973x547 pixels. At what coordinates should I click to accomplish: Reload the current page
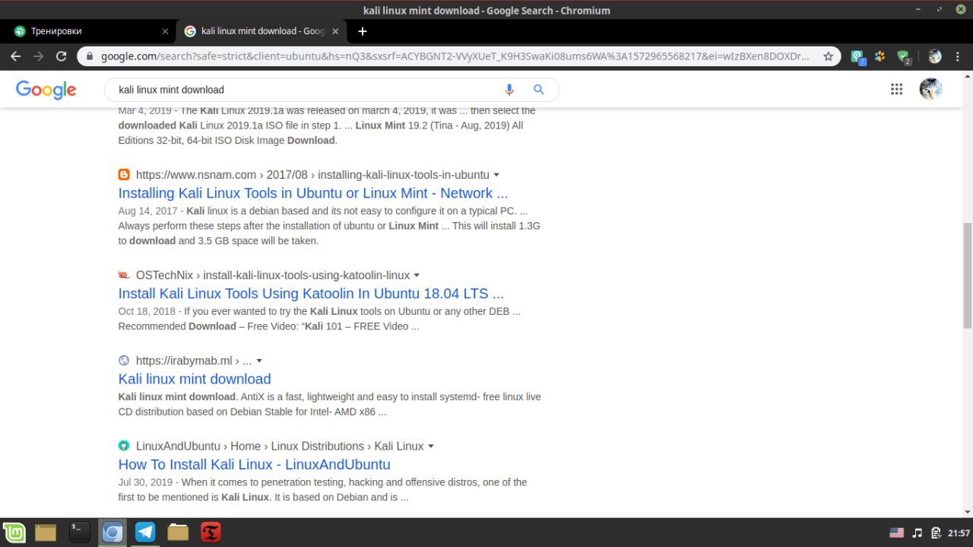point(62,56)
